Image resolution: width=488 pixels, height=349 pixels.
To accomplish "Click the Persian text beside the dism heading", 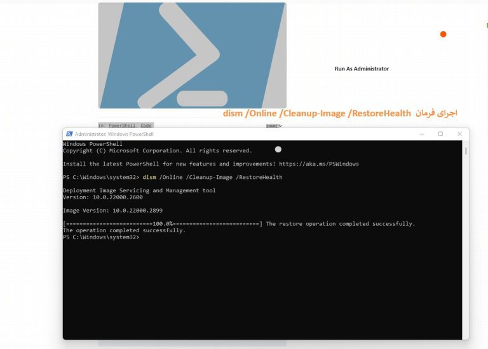I will point(436,113).
